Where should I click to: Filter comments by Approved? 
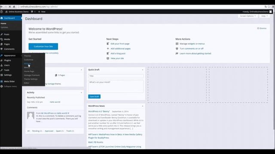49,131
